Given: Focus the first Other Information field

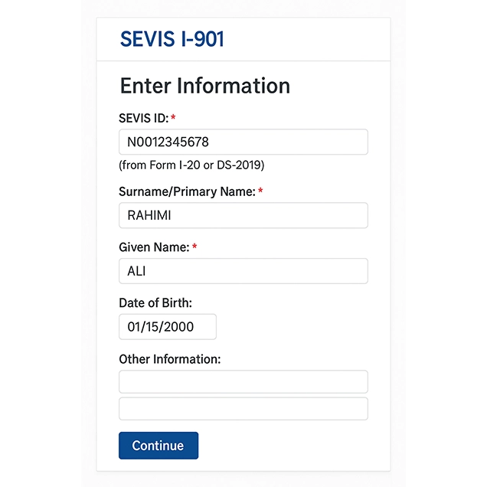Looking at the screenshot, I should [x=243, y=381].
